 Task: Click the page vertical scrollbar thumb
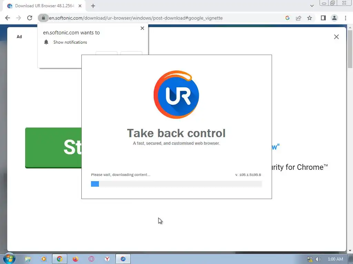click(350, 49)
